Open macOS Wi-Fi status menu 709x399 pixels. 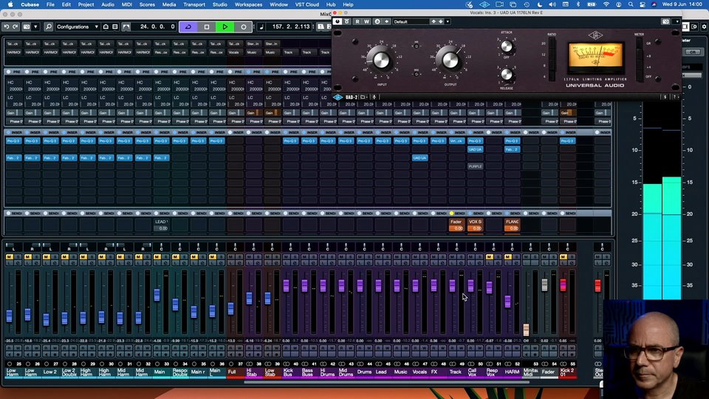[x=606, y=4]
